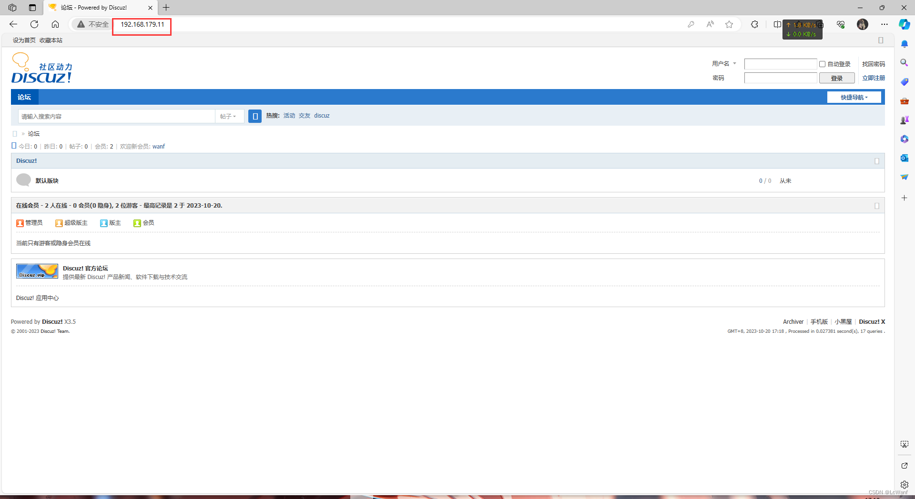
Task: Click the 设为首页 link
Action: (x=24, y=40)
